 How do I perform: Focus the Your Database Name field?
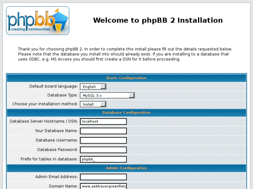click(x=103, y=131)
